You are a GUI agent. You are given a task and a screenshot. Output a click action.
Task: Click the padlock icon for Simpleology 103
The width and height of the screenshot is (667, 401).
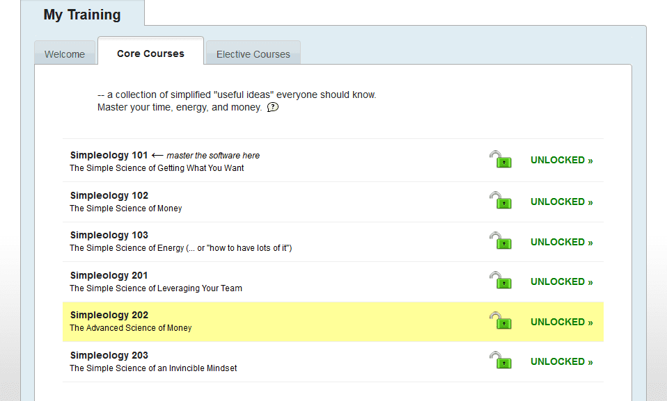point(500,241)
